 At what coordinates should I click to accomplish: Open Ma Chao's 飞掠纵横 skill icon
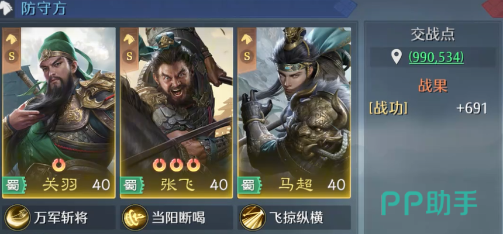tap(253, 218)
